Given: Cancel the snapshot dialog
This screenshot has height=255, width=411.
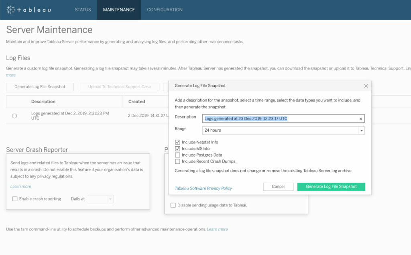Looking at the screenshot, I should pyautogui.click(x=278, y=187).
